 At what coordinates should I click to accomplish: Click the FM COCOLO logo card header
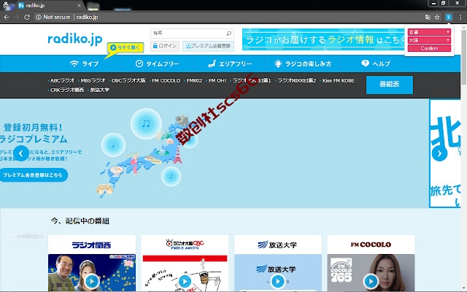[371, 245]
